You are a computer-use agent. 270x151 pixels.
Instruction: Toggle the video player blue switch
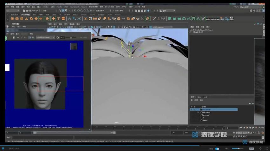click(x=217, y=148)
